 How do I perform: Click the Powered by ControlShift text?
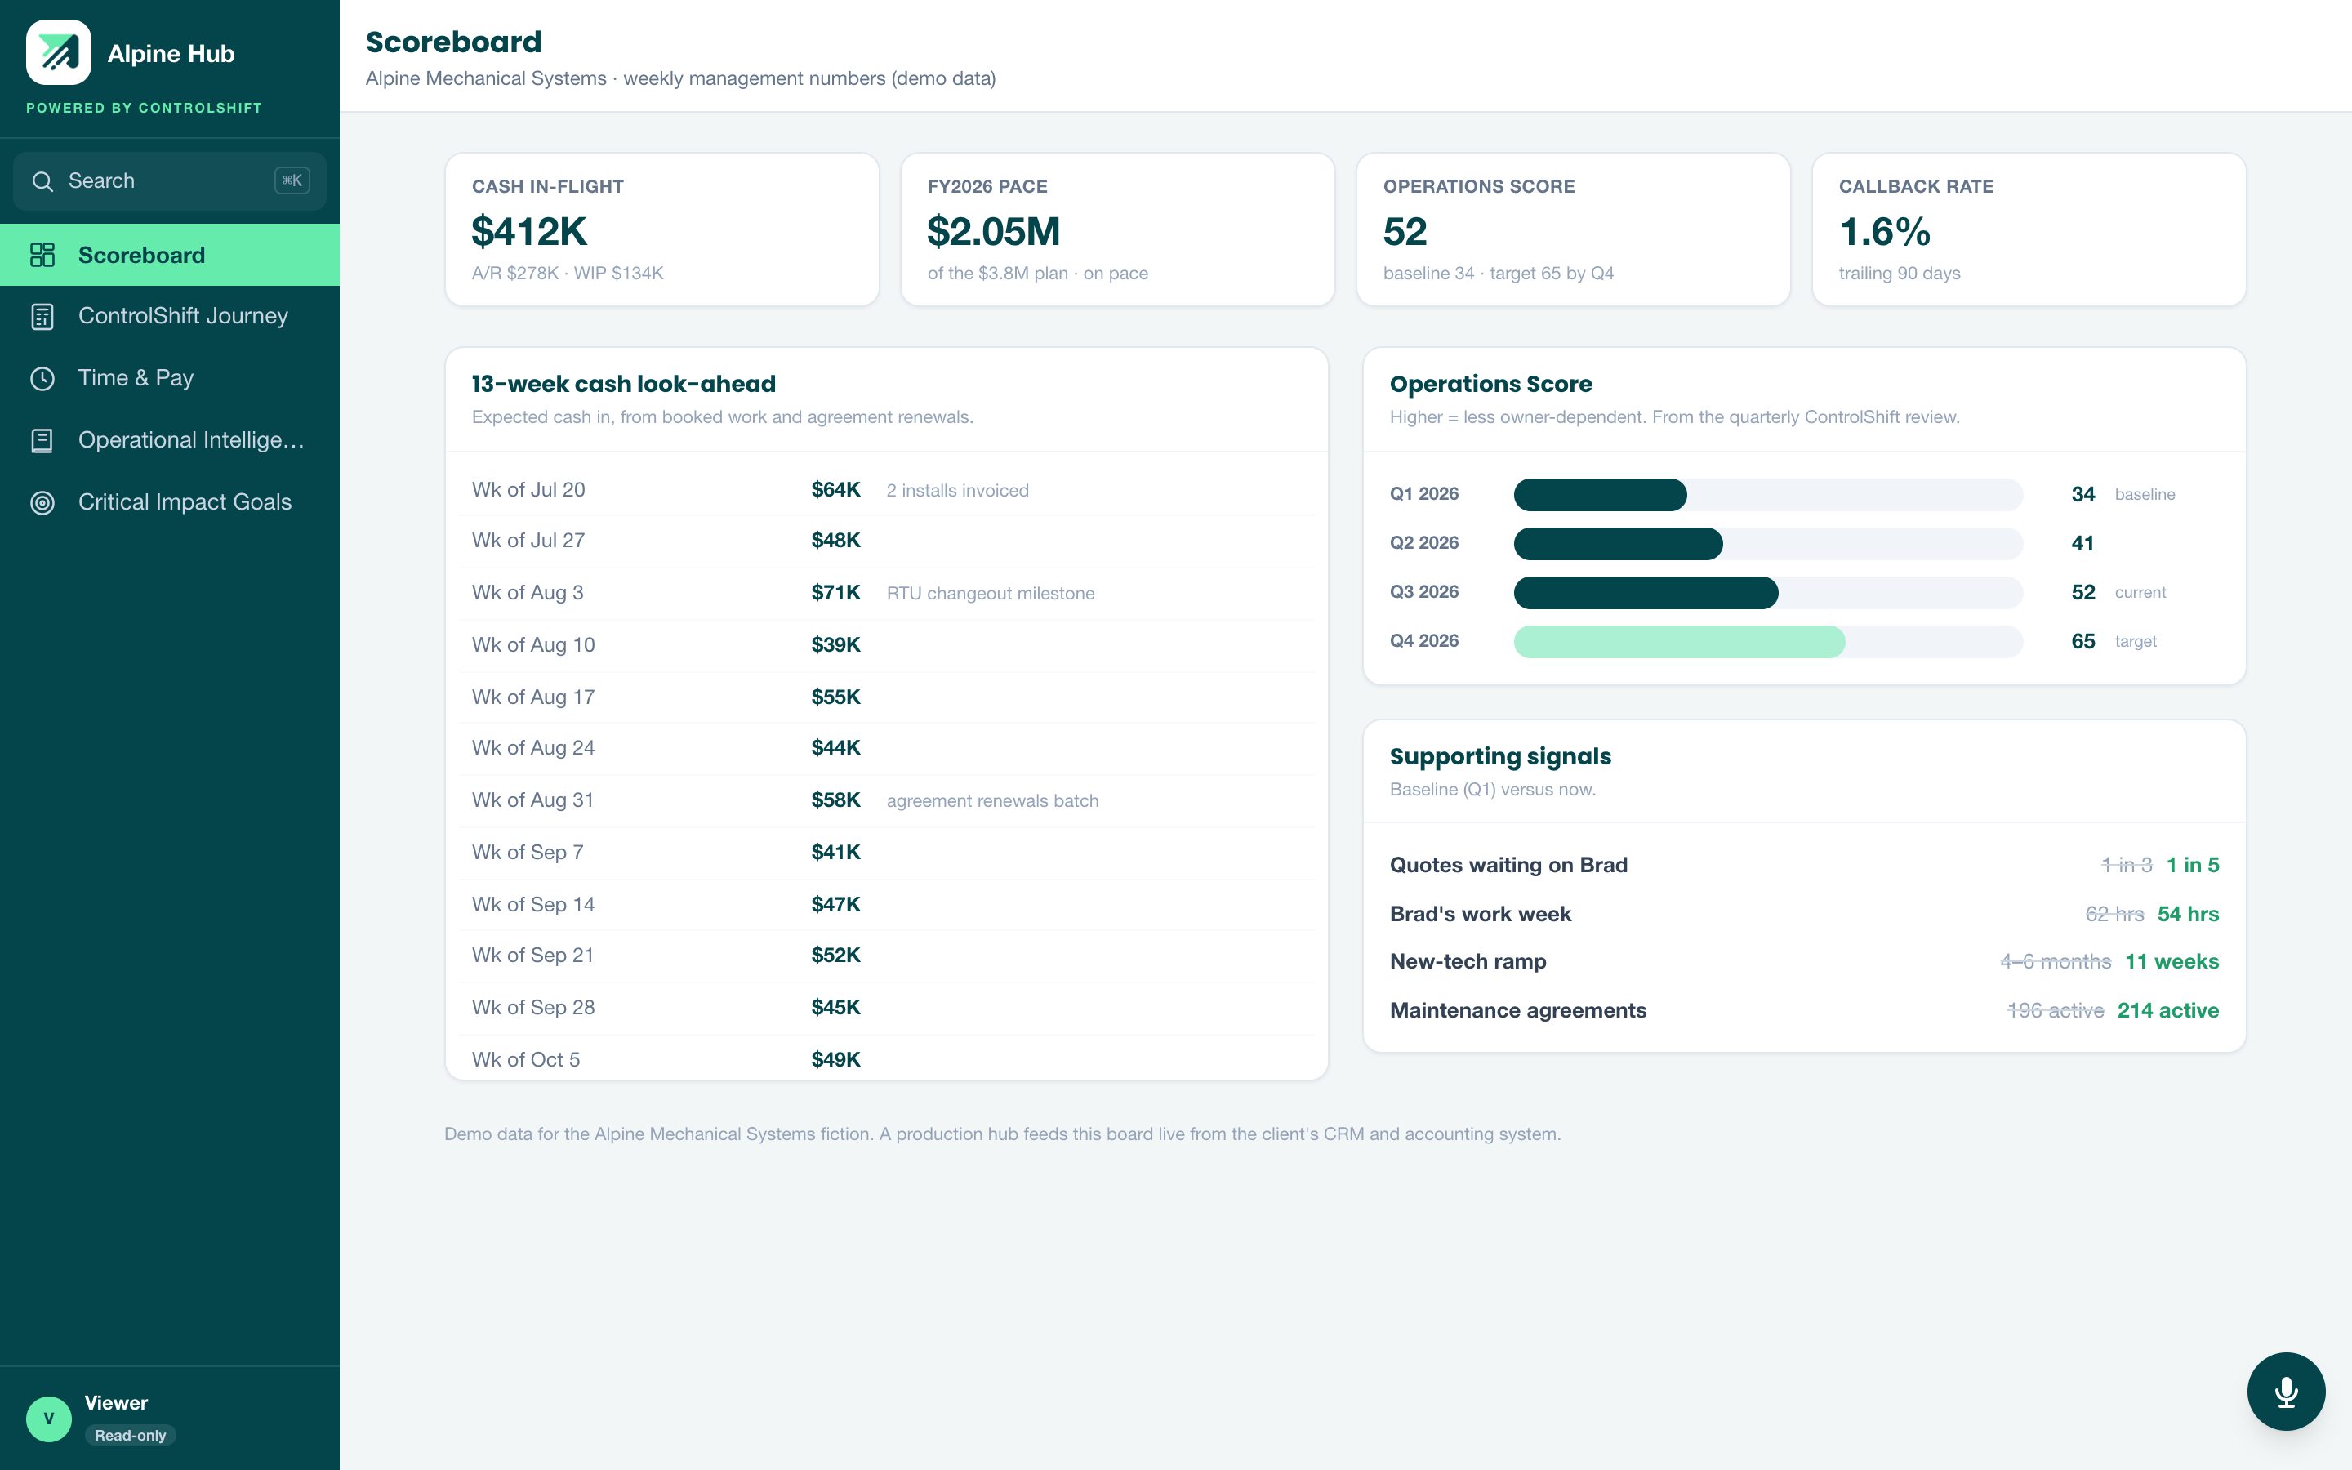[144, 108]
